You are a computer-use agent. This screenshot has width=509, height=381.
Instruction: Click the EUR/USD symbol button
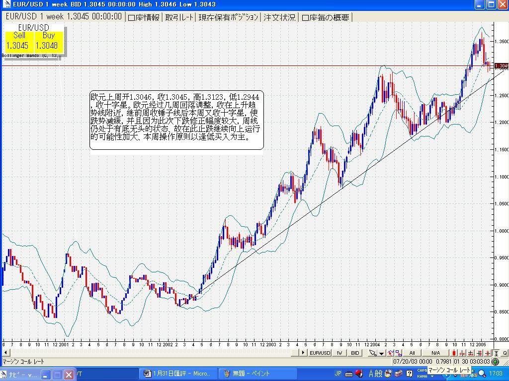(x=320, y=353)
